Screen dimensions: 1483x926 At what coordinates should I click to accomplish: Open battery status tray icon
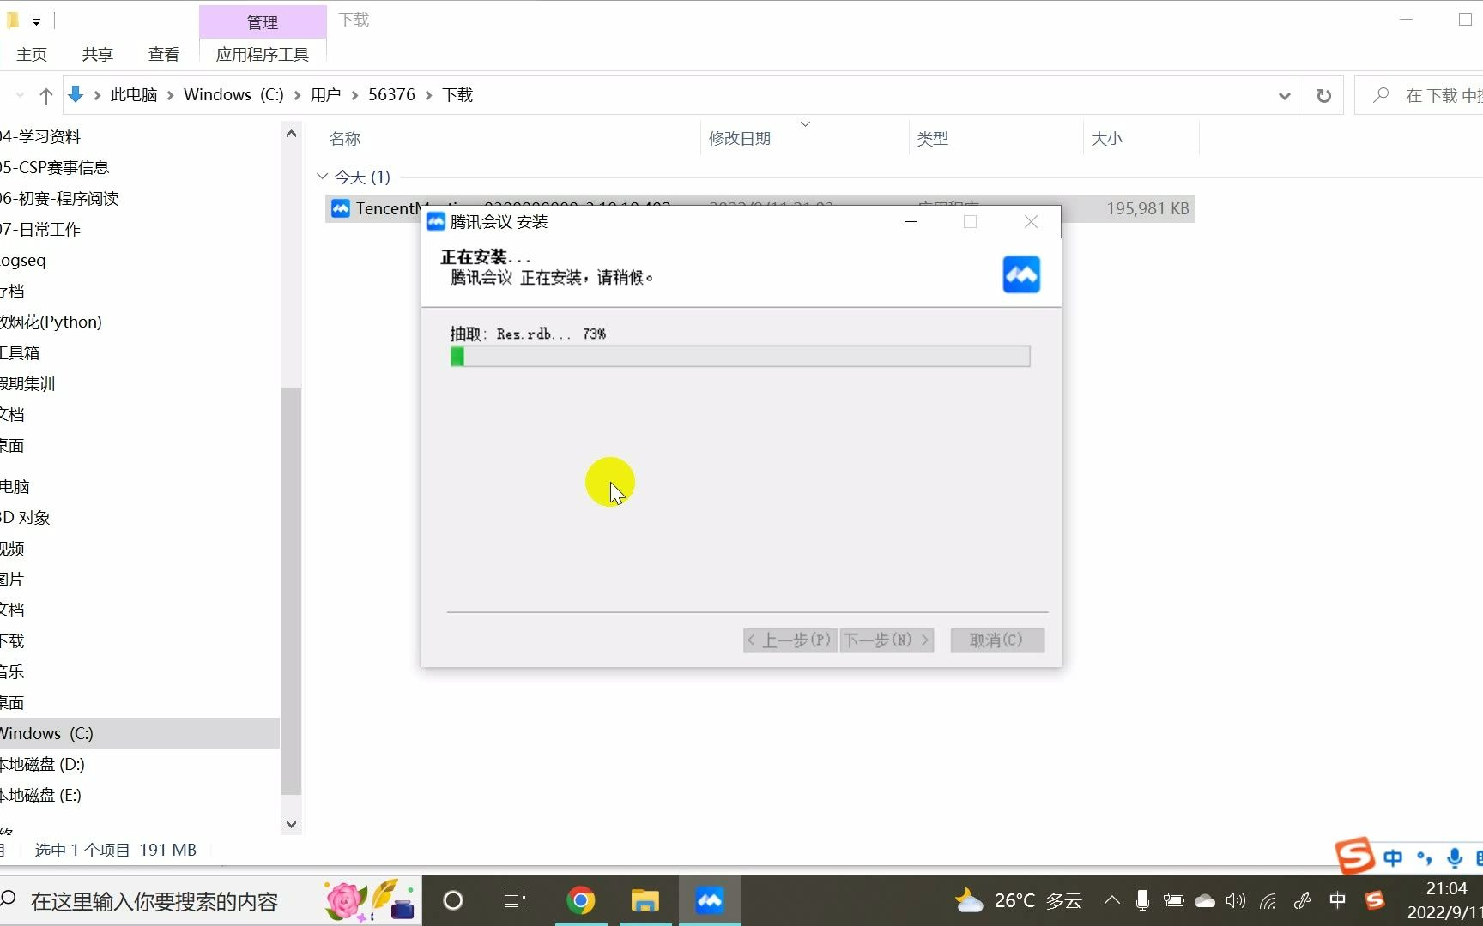tap(1173, 900)
